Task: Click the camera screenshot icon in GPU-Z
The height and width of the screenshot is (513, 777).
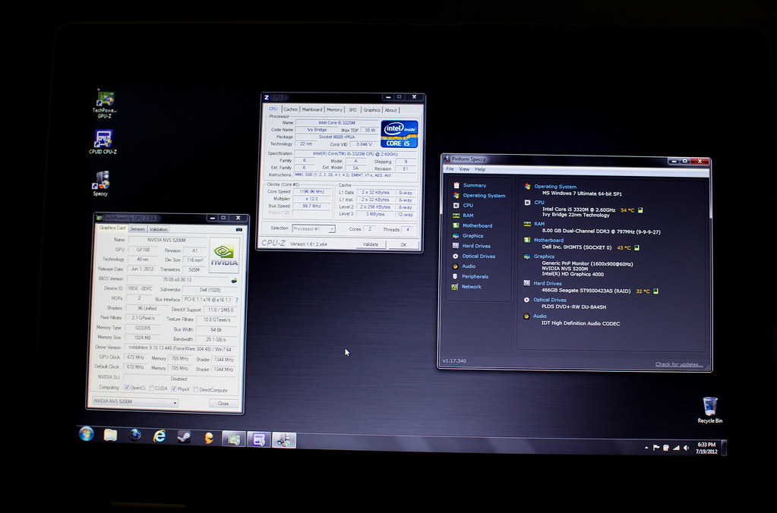Action: pos(238,229)
